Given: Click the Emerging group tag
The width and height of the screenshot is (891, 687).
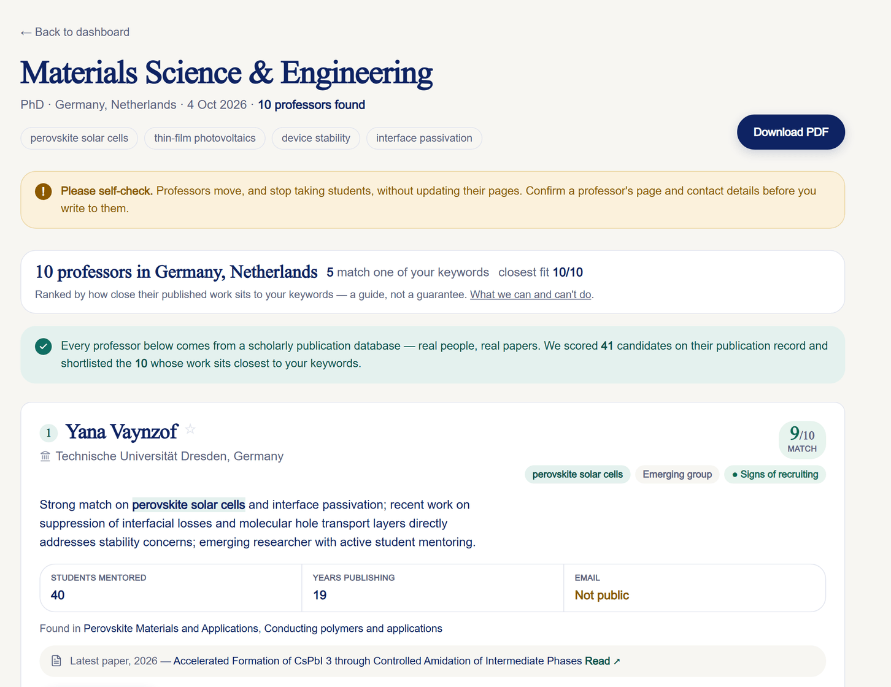Looking at the screenshot, I should pos(677,474).
